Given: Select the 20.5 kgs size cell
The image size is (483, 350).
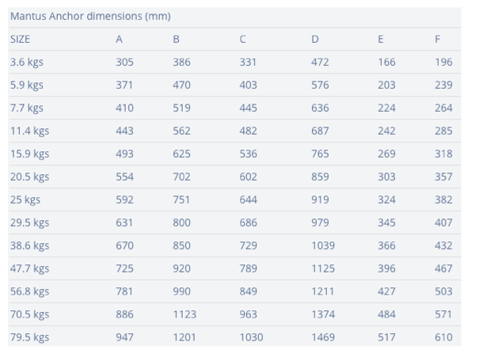Looking at the screenshot, I should coord(29,177).
